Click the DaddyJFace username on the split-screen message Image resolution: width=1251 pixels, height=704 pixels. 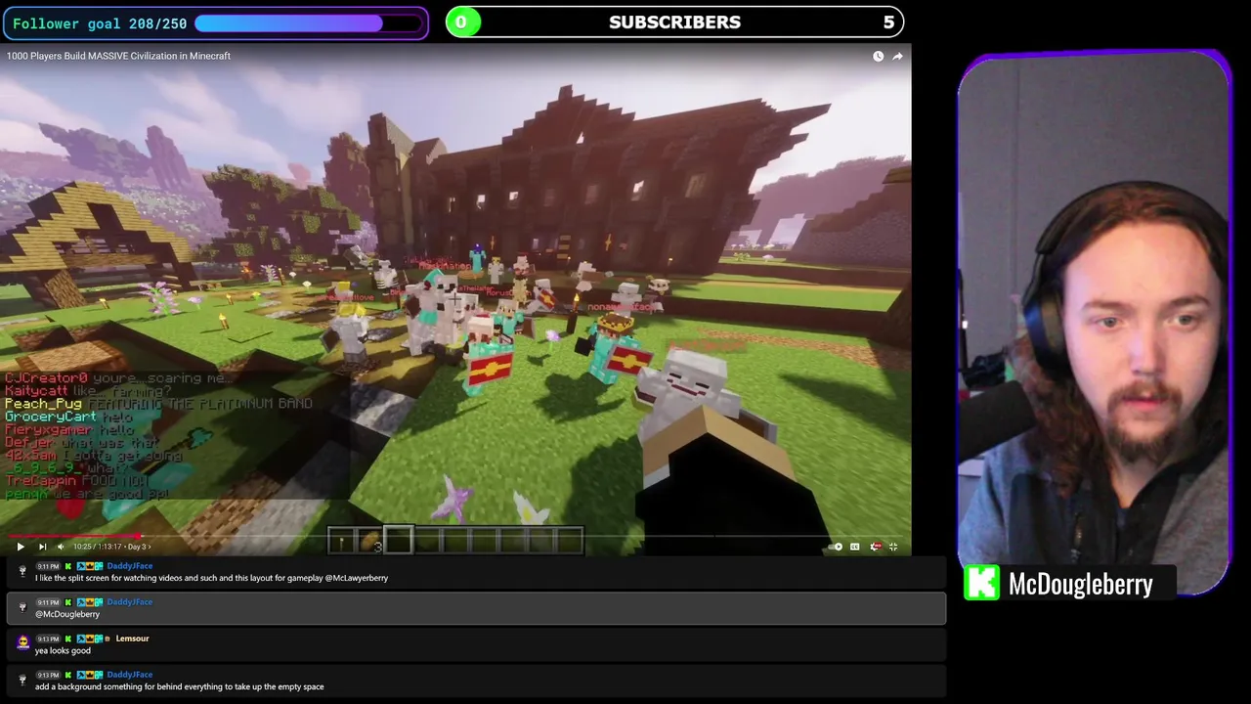coord(130,566)
